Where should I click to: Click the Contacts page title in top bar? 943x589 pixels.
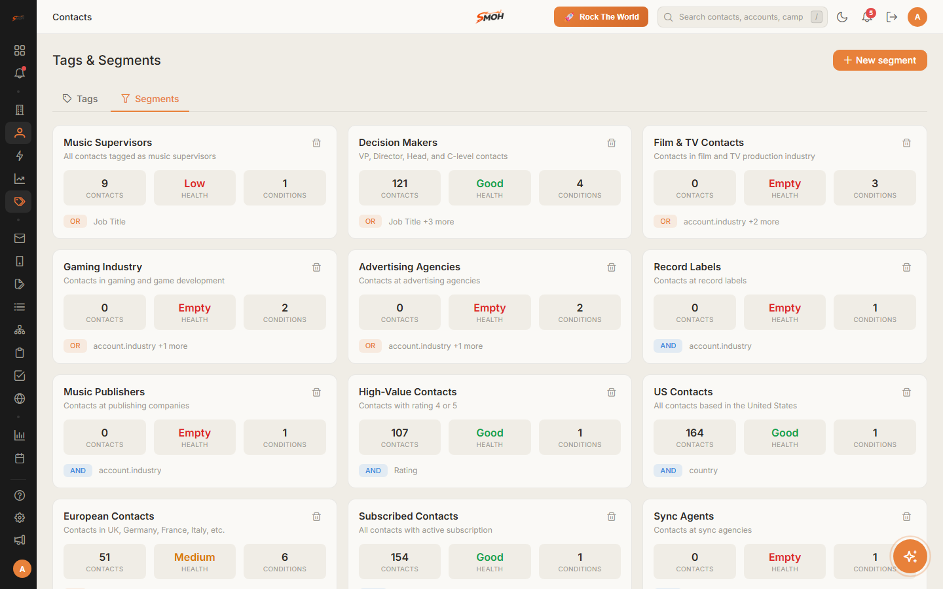pos(72,17)
